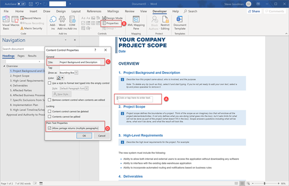Select '4. Deliverables' in Navigation headings
The image size is (289, 186).
19,85
